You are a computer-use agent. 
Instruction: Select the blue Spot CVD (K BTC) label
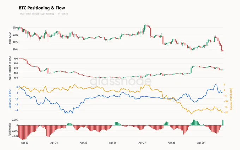(10, 99)
